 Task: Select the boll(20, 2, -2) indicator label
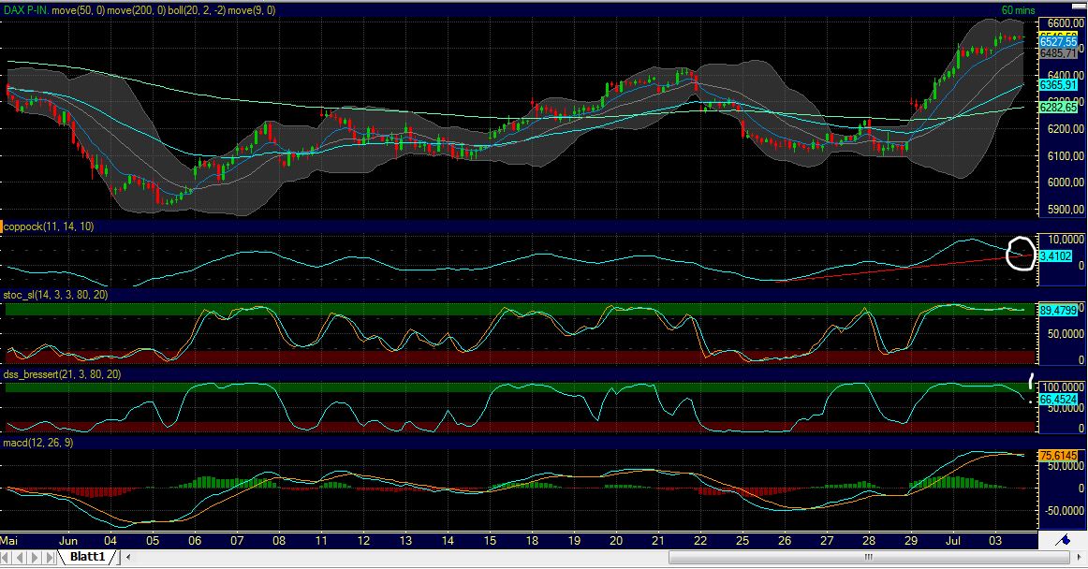[197, 10]
